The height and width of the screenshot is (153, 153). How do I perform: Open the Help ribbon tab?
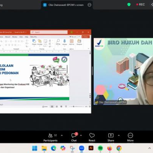(x=26, y=37)
